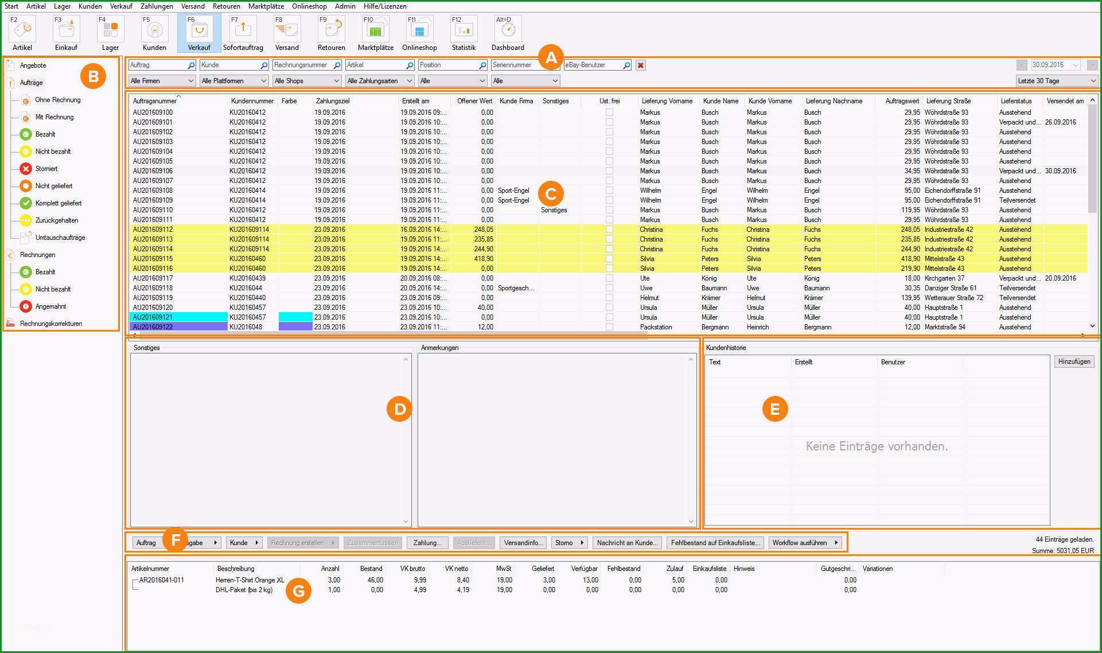
Task: Click the Kunden menu item
Action: (87, 6)
